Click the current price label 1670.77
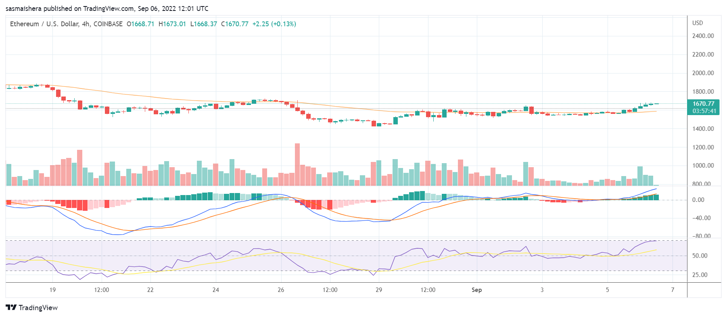The width and height of the screenshot is (727, 317). 703,104
